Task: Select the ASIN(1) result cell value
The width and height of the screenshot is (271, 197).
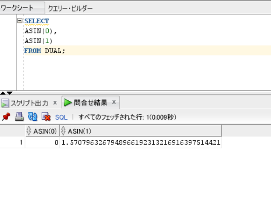Action: click(x=141, y=143)
